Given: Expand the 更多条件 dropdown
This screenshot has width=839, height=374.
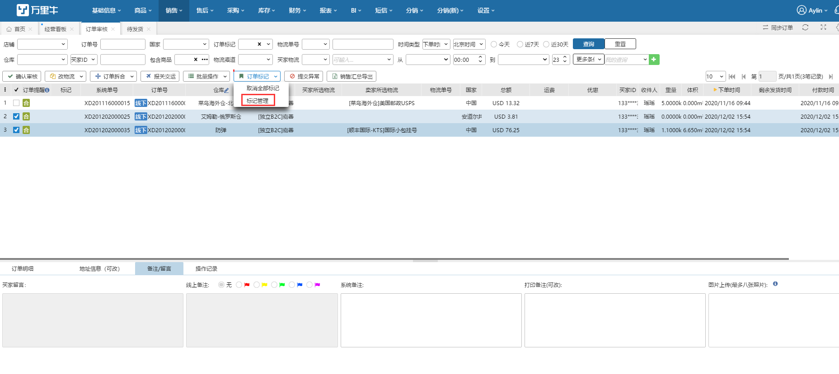Looking at the screenshot, I should (x=589, y=60).
